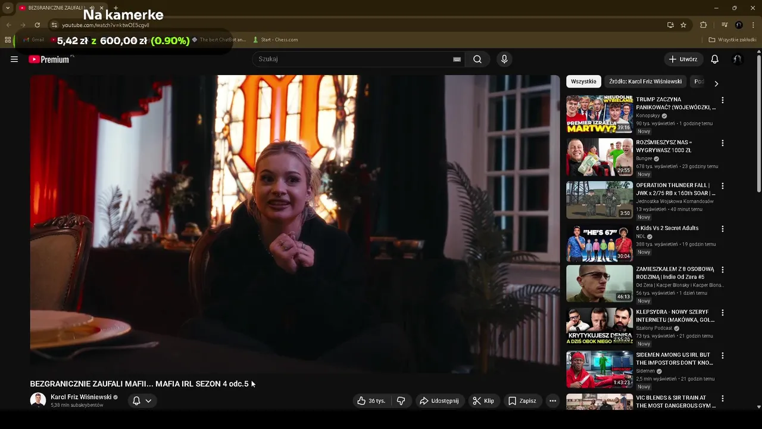
Task: Open Start - Chess.com bookmark
Action: click(x=275, y=40)
